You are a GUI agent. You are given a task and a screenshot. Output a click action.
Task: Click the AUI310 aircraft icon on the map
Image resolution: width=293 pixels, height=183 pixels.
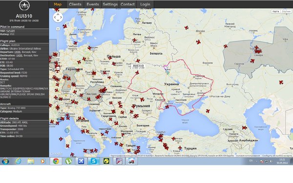pos(137,72)
